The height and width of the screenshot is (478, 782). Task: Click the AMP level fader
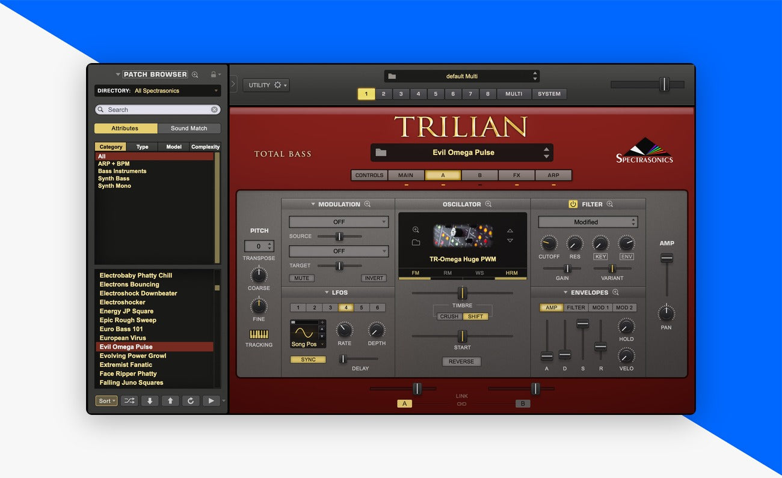(x=667, y=258)
